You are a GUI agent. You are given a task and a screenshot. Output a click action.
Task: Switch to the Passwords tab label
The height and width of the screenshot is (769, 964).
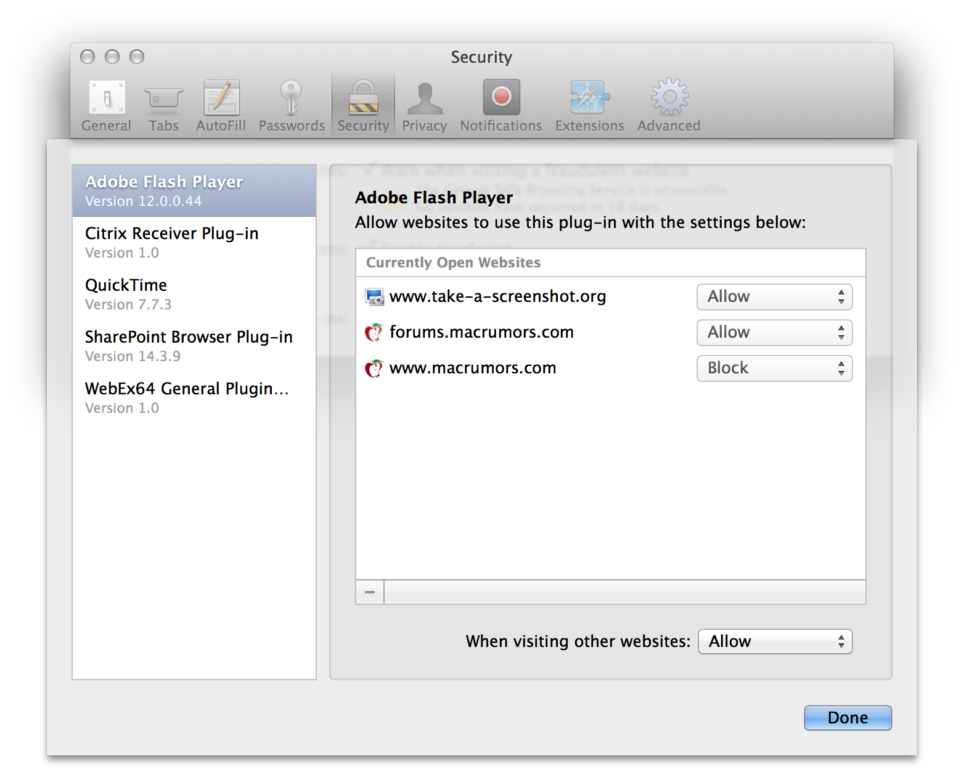pyautogui.click(x=292, y=126)
